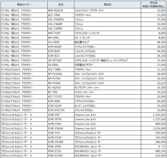Click the price 1,727,000

click(159, 120)
